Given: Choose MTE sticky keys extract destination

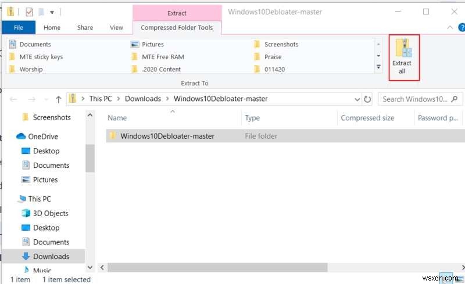Looking at the screenshot, I should [36, 56].
